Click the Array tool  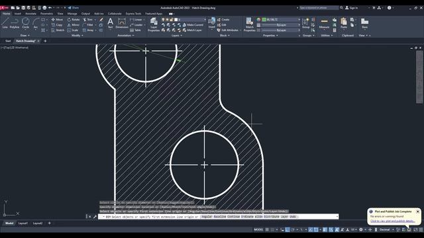88,30
